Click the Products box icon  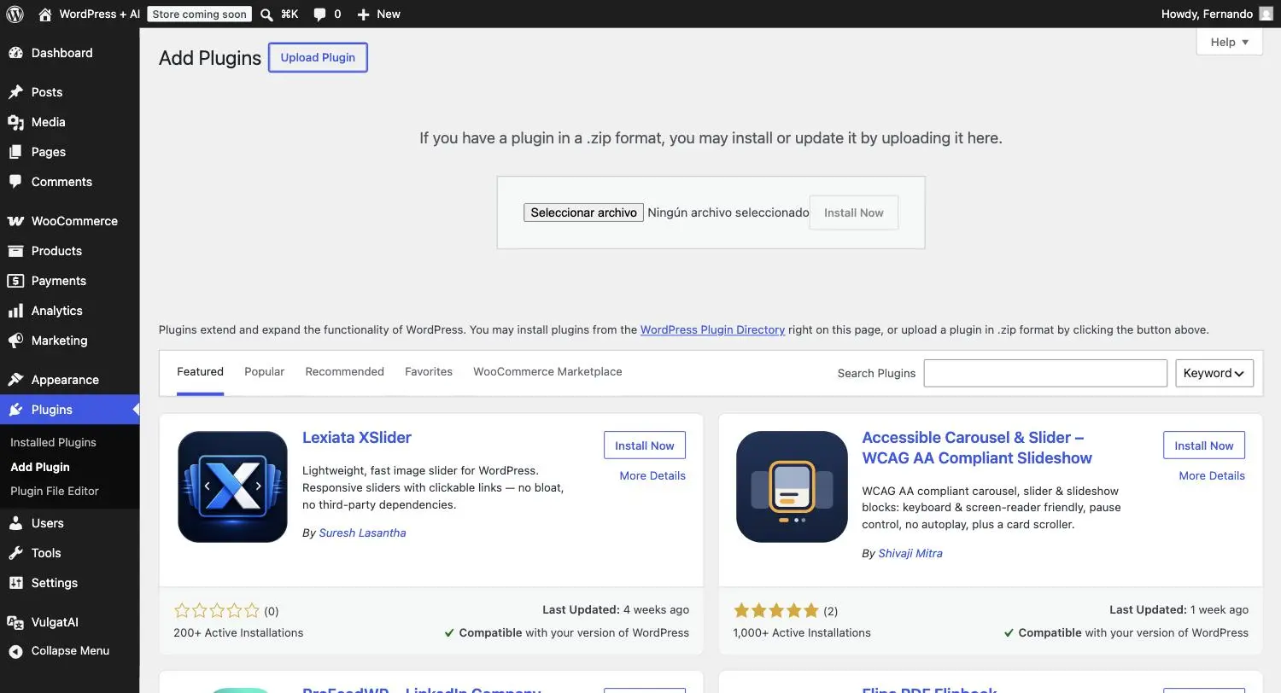15,251
